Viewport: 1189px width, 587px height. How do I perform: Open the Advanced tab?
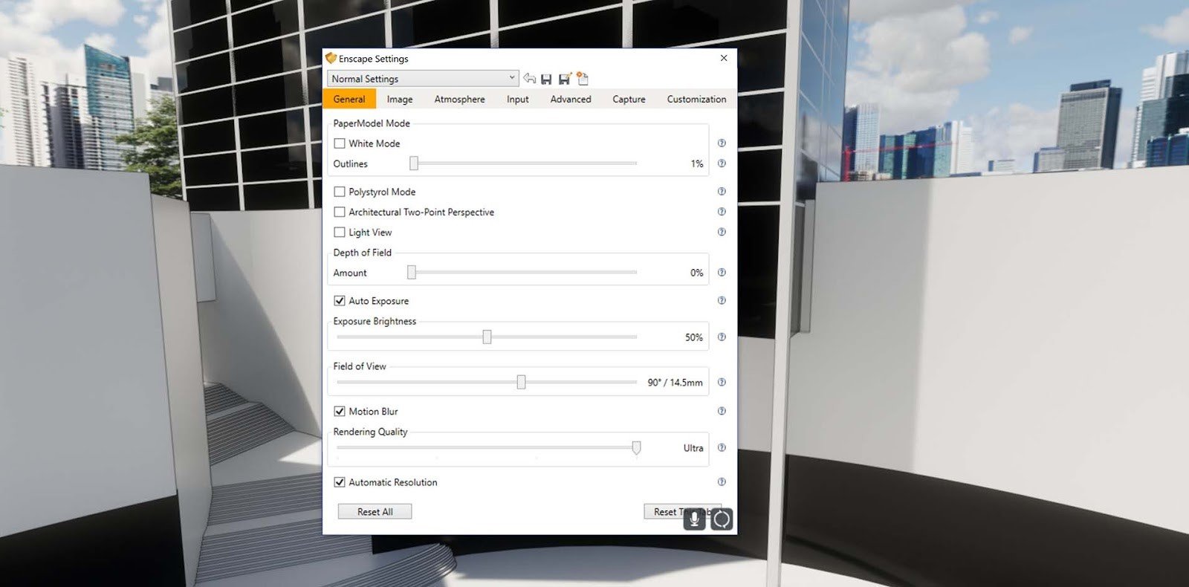click(571, 99)
